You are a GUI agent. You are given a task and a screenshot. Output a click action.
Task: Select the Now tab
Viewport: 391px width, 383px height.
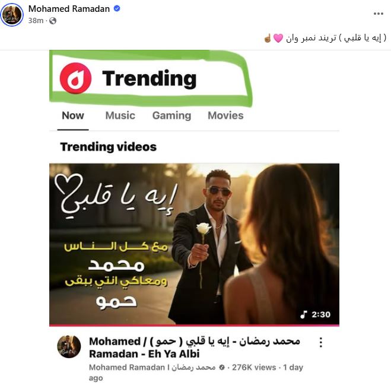coord(73,116)
